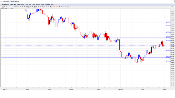Screen dimensions: 175x98
Task: Click the second line-drawing tool icon
Action: click(x=46, y=6)
